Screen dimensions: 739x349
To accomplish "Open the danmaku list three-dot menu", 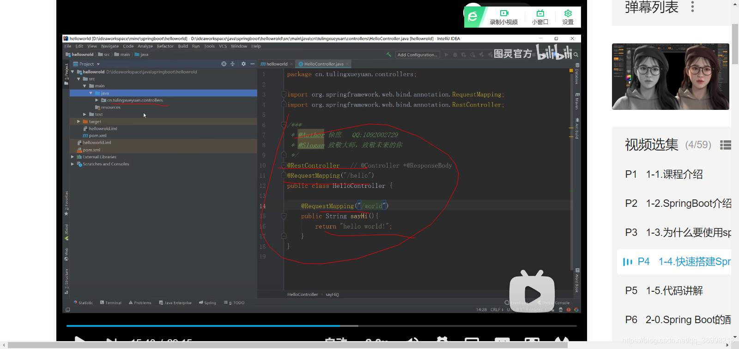I will click(x=692, y=6).
